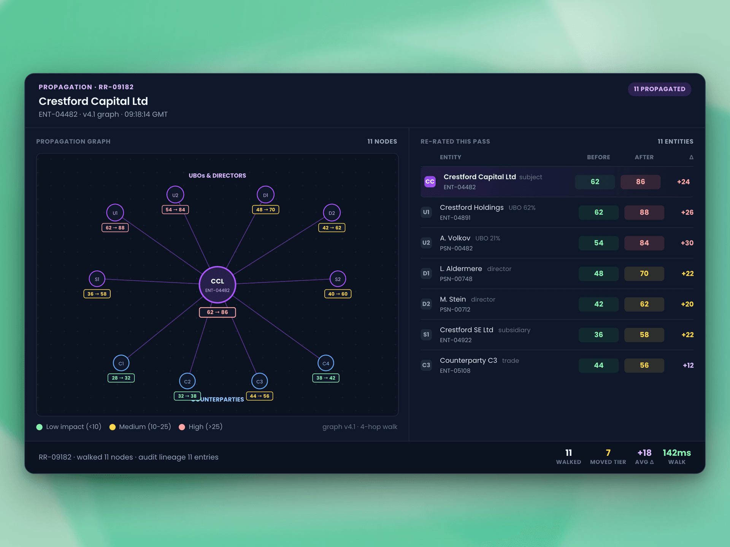Select counterparty node C2

tap(187, 381)
